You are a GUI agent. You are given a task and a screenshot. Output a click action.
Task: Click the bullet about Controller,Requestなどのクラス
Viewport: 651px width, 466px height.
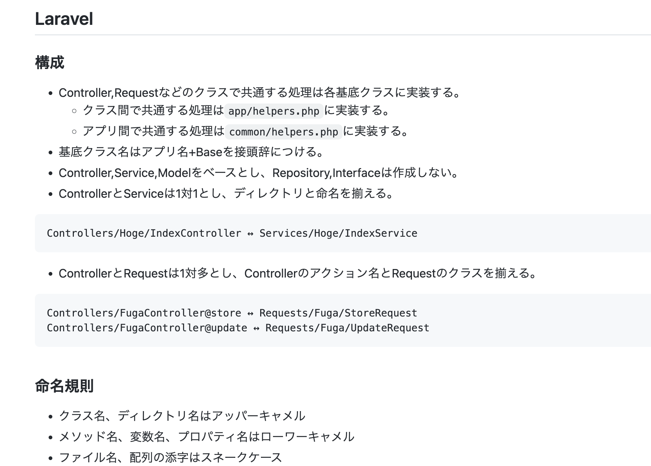point(260,92)
